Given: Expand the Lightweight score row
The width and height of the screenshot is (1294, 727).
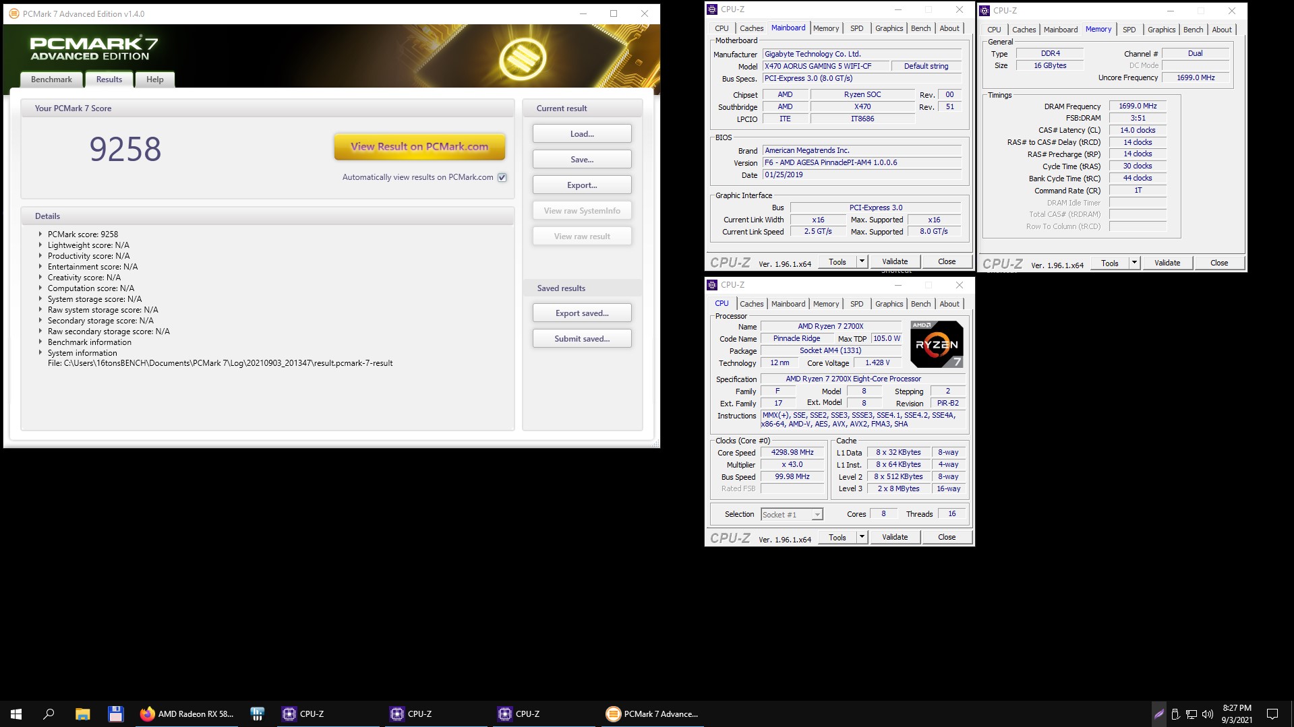Looking at the screenshot, I should click(x=40, y=245).
